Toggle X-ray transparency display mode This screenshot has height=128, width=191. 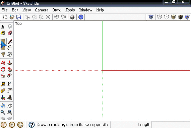tap(151, 17)
